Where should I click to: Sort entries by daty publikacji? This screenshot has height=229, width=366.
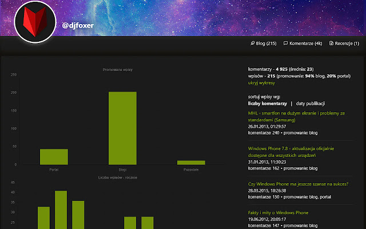[311, 104]
